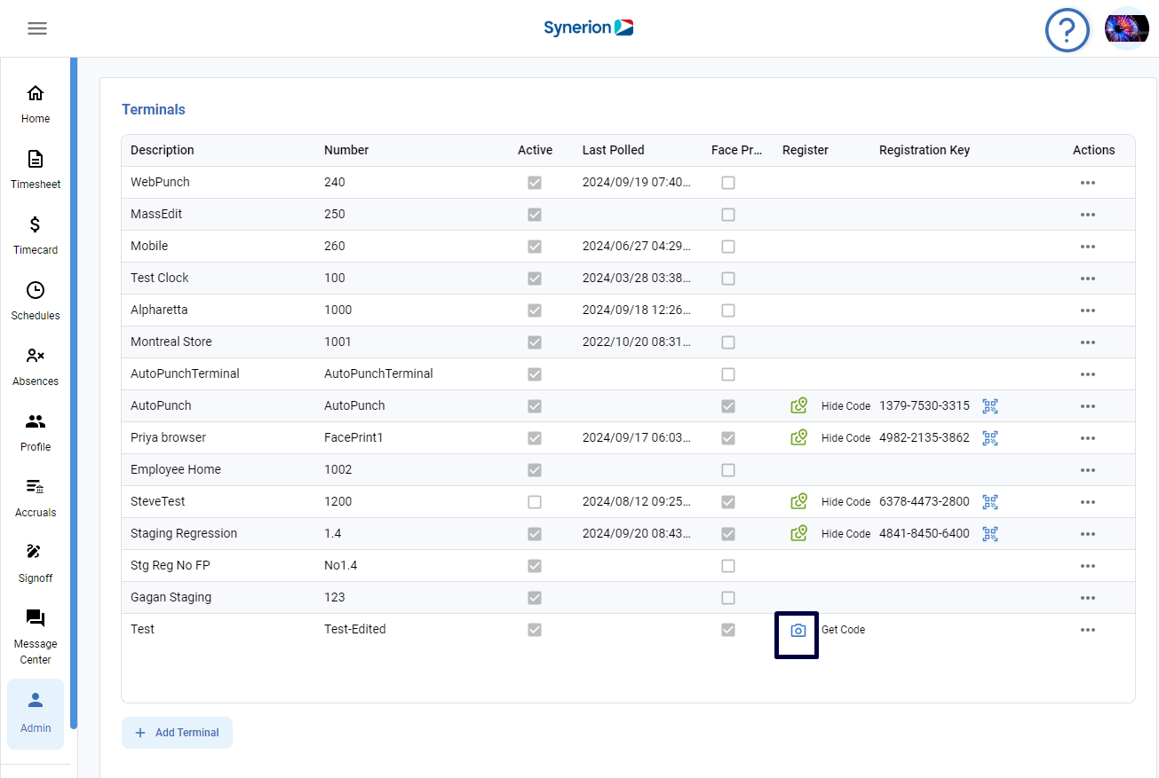Show QR code for key 4841-8450-6400
Viewport: 1159px width, 778px height.
point(990,534)
